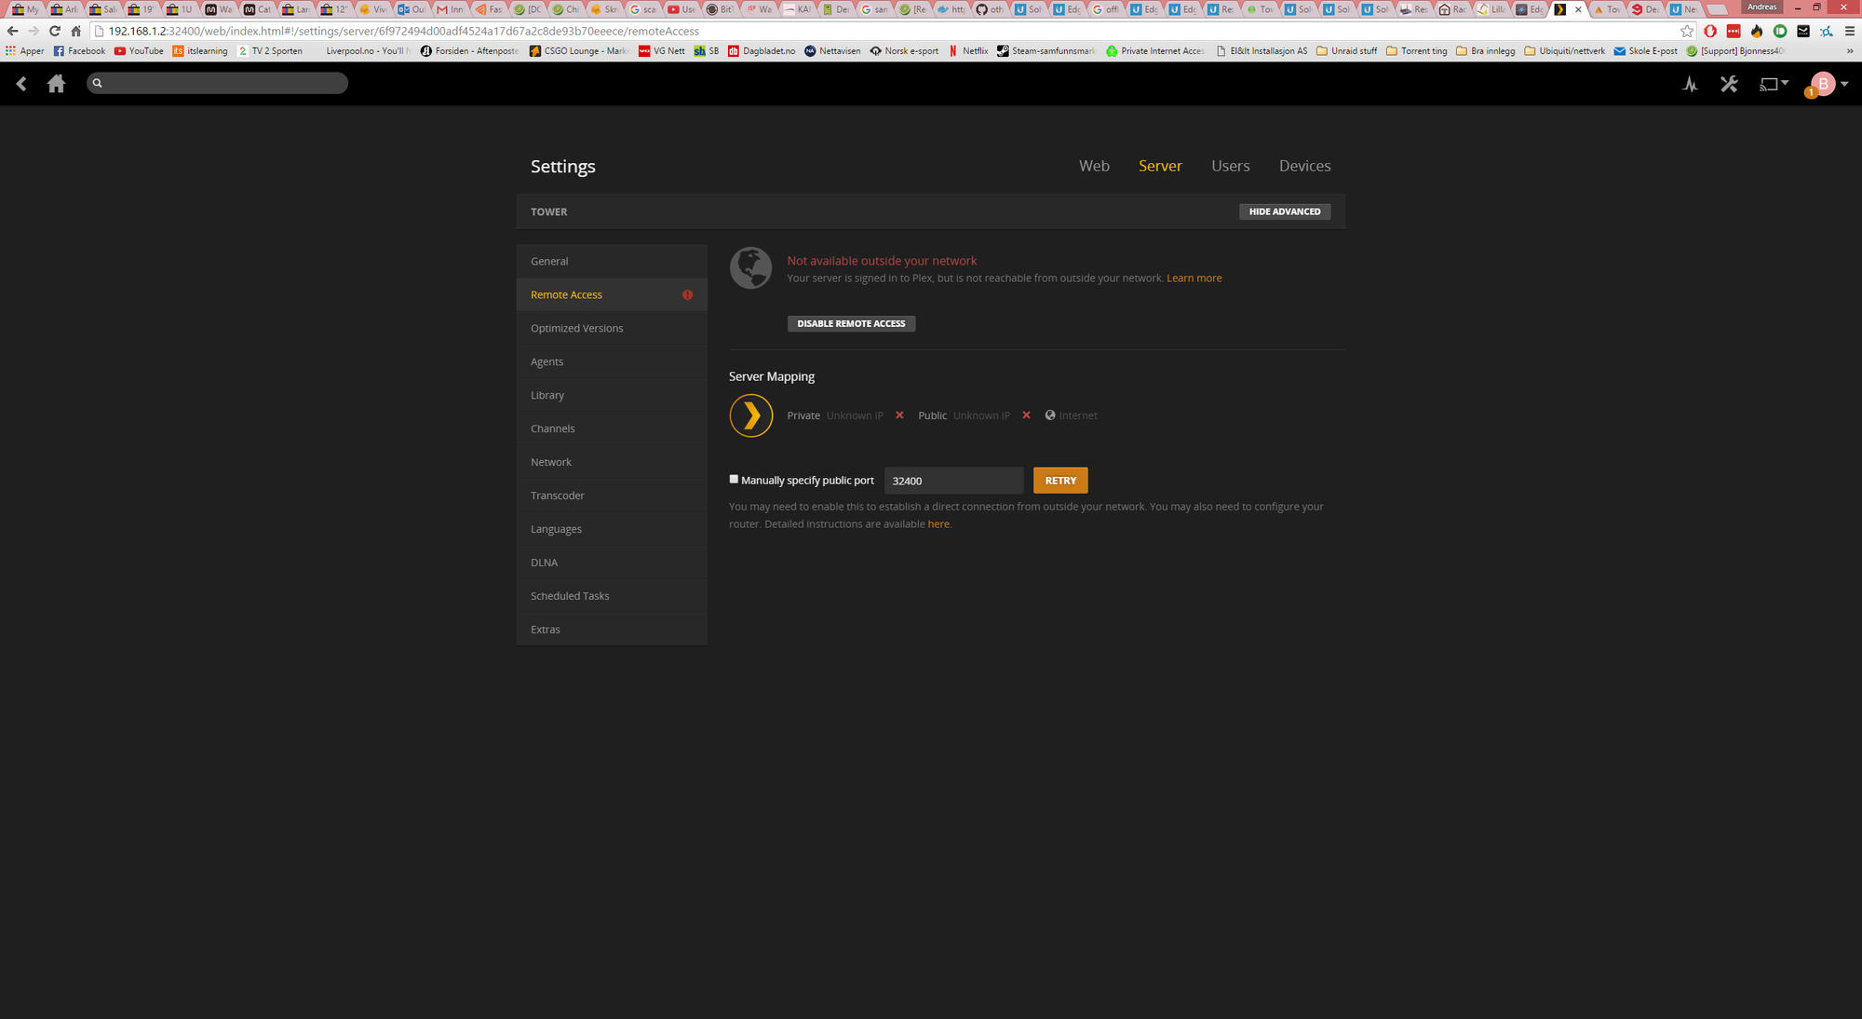Expand the bookmarks overflow chevron
This screenshot has width=1862, height=1019.
(1849, 51)
